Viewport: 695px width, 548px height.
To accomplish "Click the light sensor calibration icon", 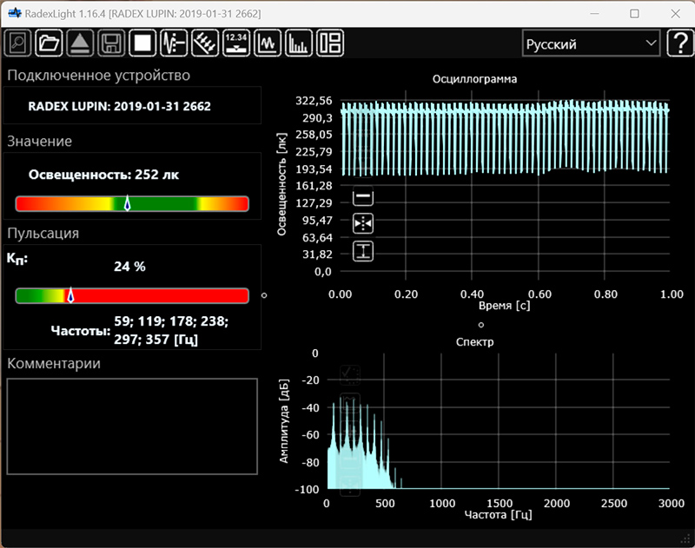I will click(x=204, y=43).
